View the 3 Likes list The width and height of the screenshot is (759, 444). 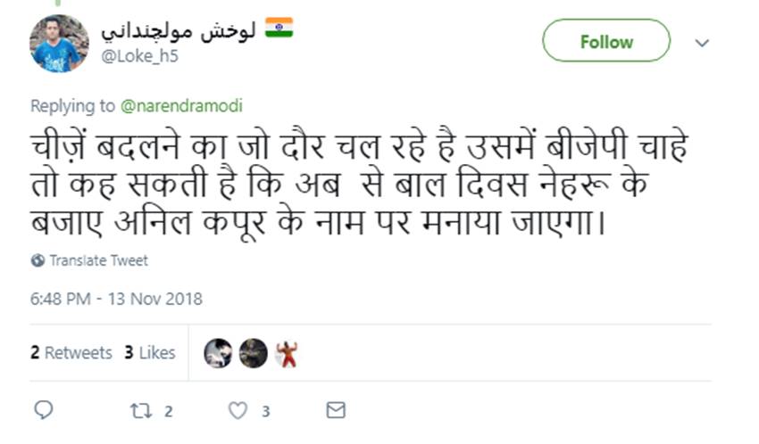[149, 352]
